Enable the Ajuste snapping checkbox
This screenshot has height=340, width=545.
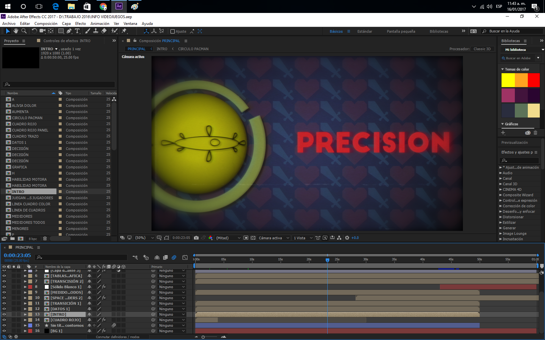[x=173, y=31]
